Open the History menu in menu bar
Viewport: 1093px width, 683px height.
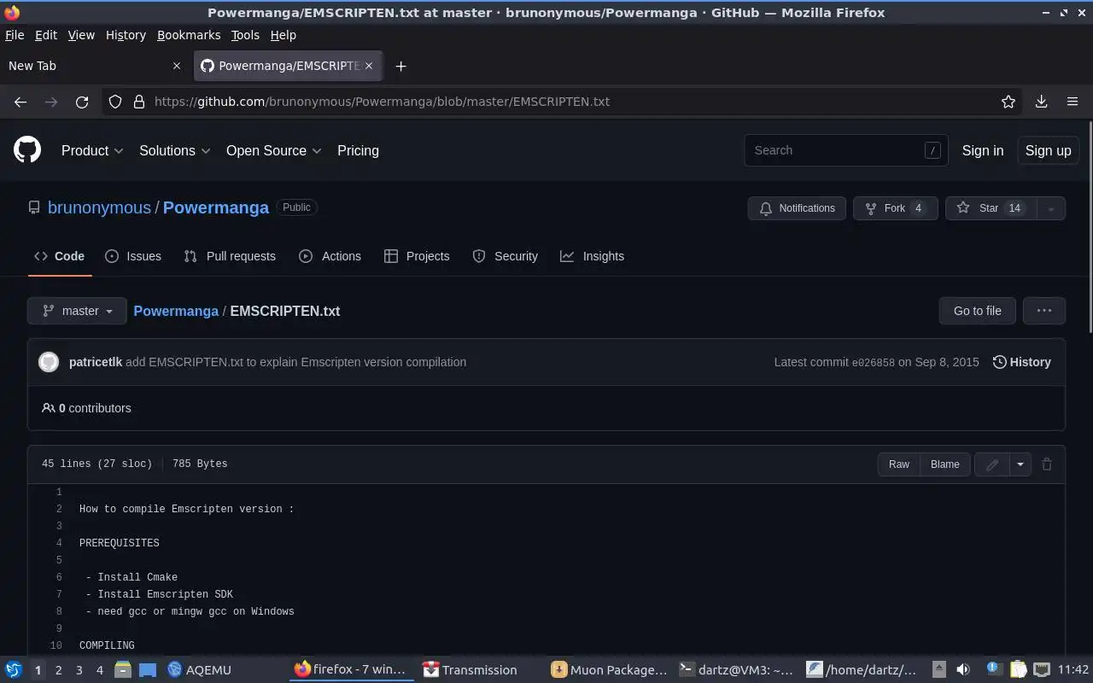[x=126, y=35]
